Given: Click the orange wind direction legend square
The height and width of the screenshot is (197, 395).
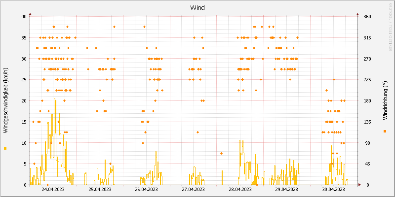Looking at the screenshot, I should coord(385,131).
